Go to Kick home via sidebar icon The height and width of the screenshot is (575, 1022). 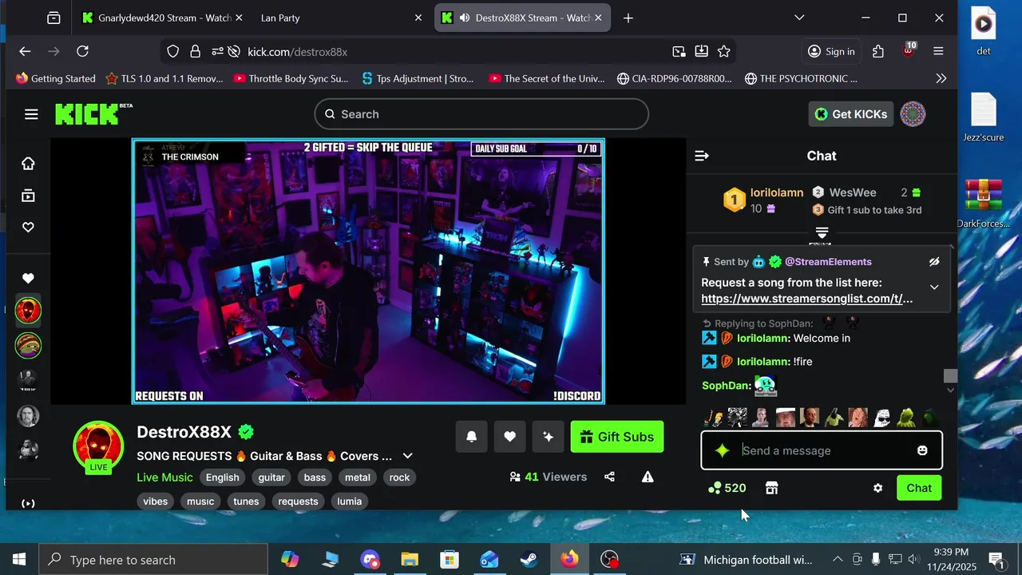(x=28, y=164)
